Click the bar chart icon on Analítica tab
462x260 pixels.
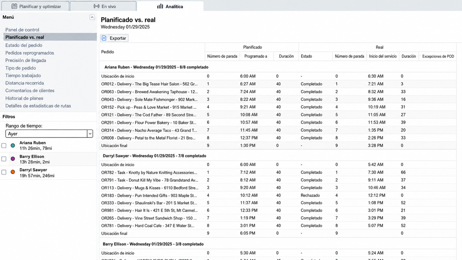pos(160,6)
